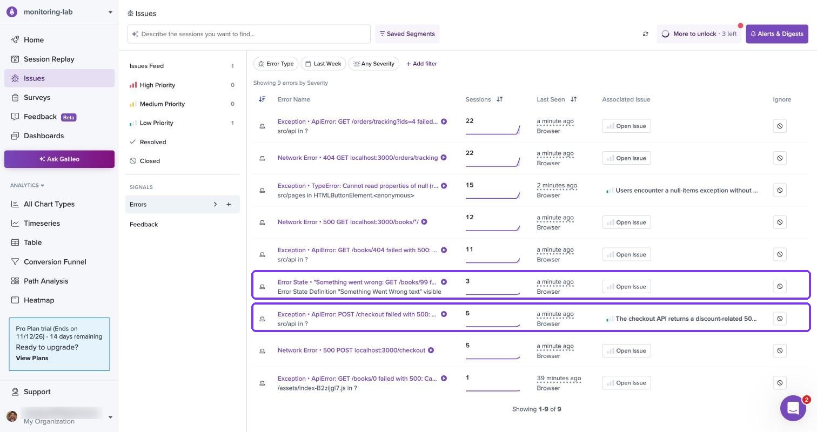Ignore the 404 GET orders/tracking error
This screenshot has height=432, width=817.
tap(780, 158)
